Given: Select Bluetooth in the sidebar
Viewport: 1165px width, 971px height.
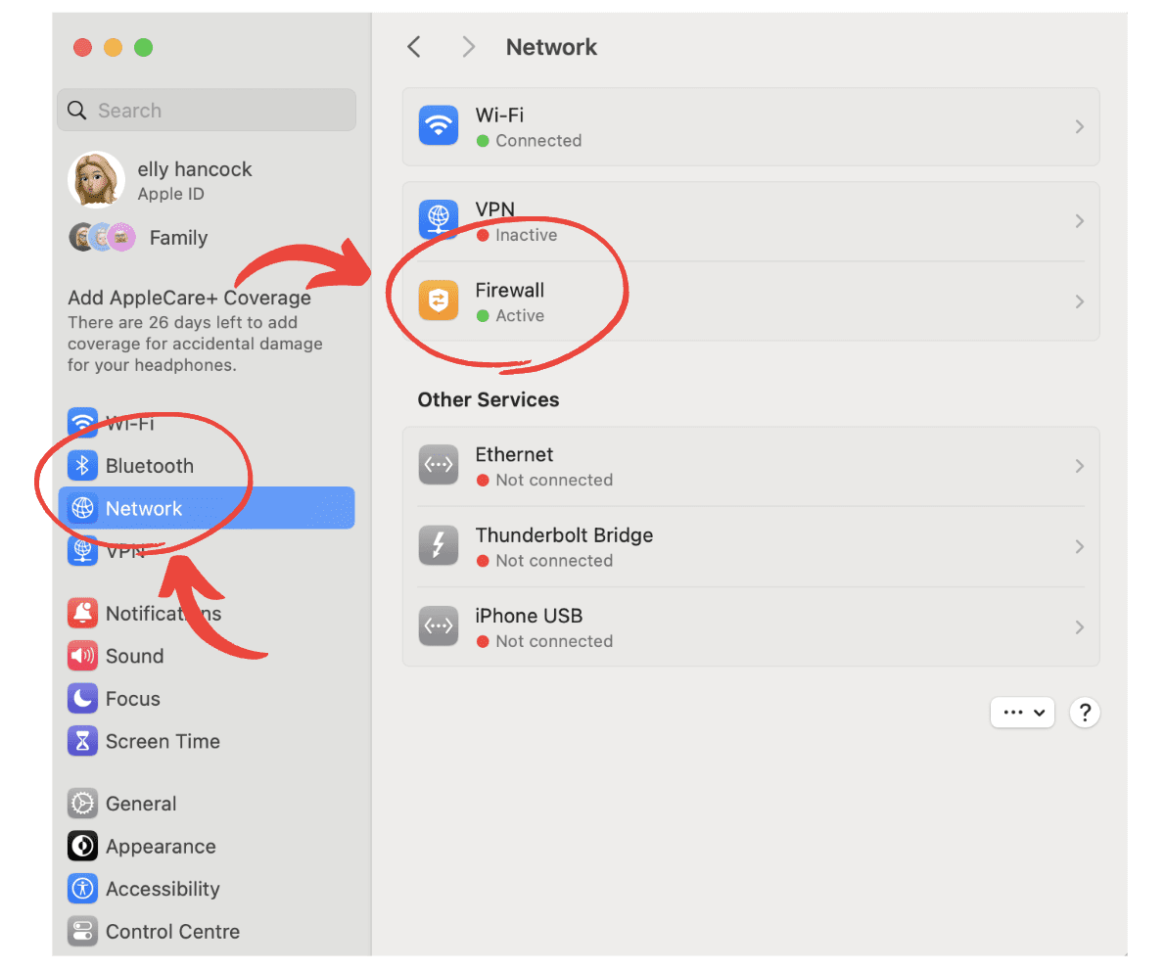Looking at the screenshot, I should [207, 466].
